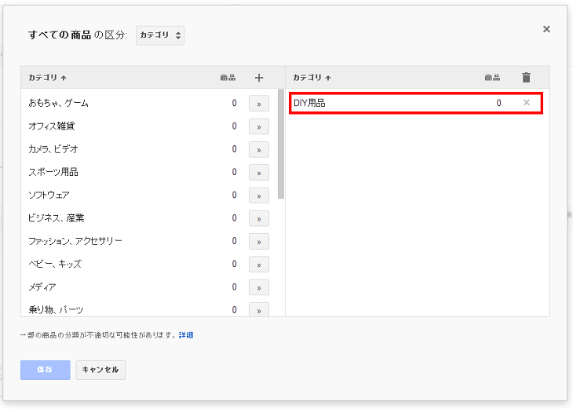Add メディア category with arrow button

tap(258, 287)
